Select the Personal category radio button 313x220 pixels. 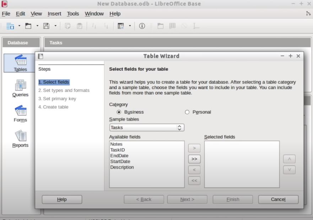point(187,112)
